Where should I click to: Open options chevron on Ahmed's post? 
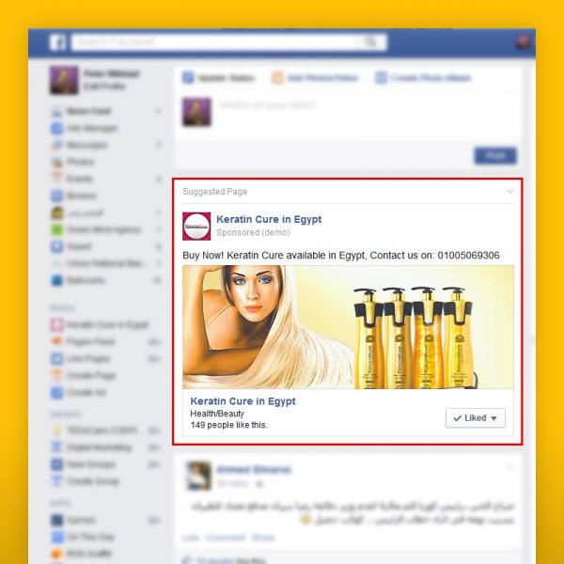[x=510, y=467]
